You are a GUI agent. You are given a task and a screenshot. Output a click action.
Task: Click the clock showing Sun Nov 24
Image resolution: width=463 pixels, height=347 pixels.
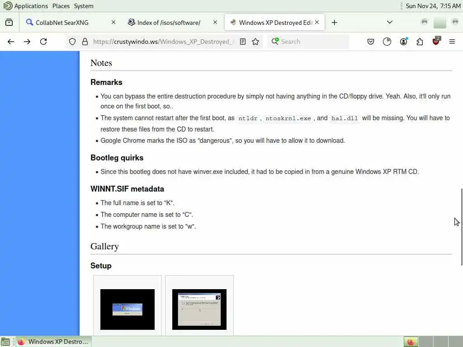(x=433, y=6)
